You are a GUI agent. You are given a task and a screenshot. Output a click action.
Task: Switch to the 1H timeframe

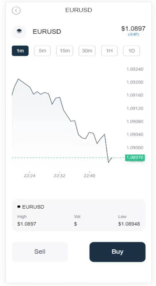pyautogui.click(x=109, y=51)
